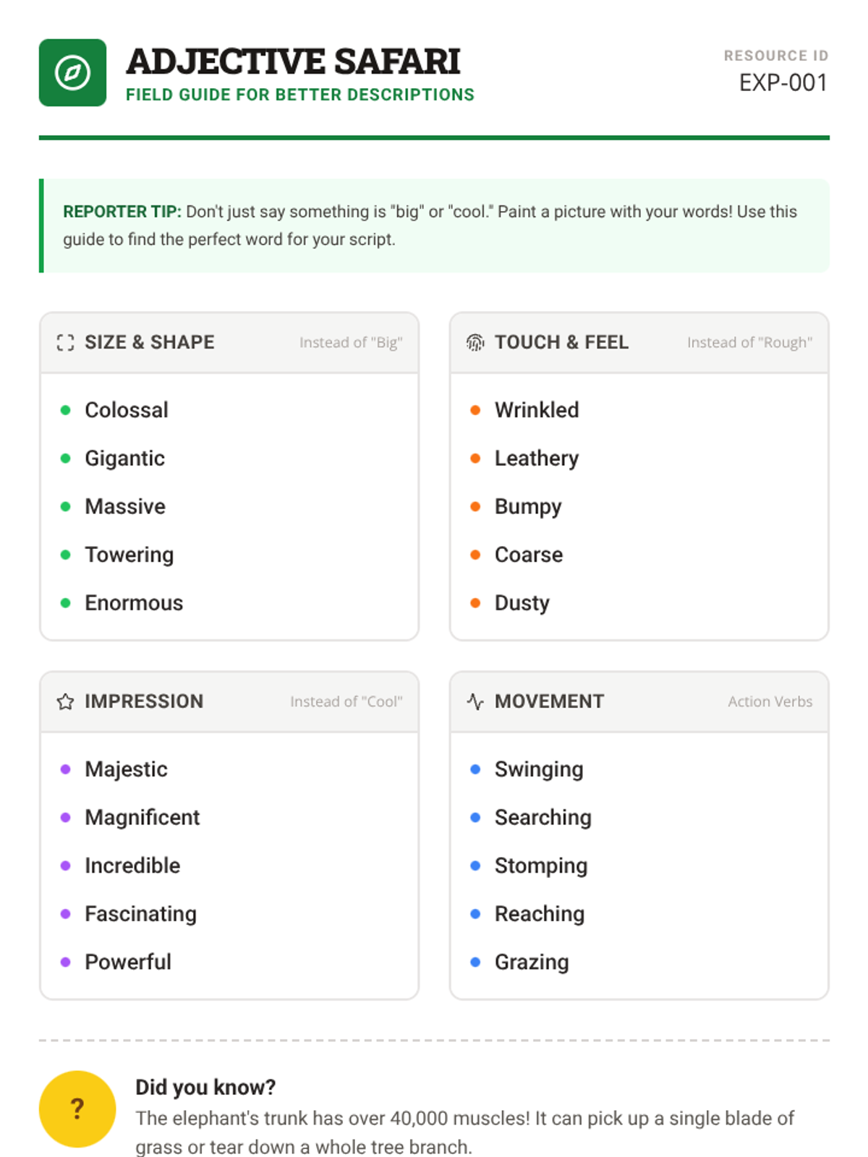
Task: Click the SIZE & SHAPE card header
Action: click(150, 342)
